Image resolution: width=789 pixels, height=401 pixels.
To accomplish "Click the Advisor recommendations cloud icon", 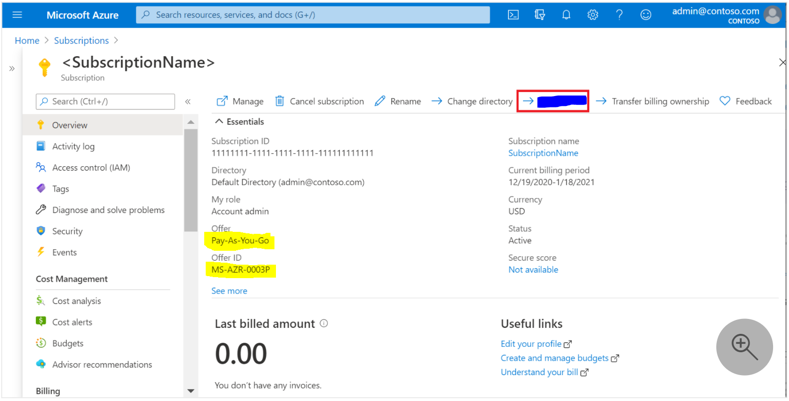I will pos(41,364).
